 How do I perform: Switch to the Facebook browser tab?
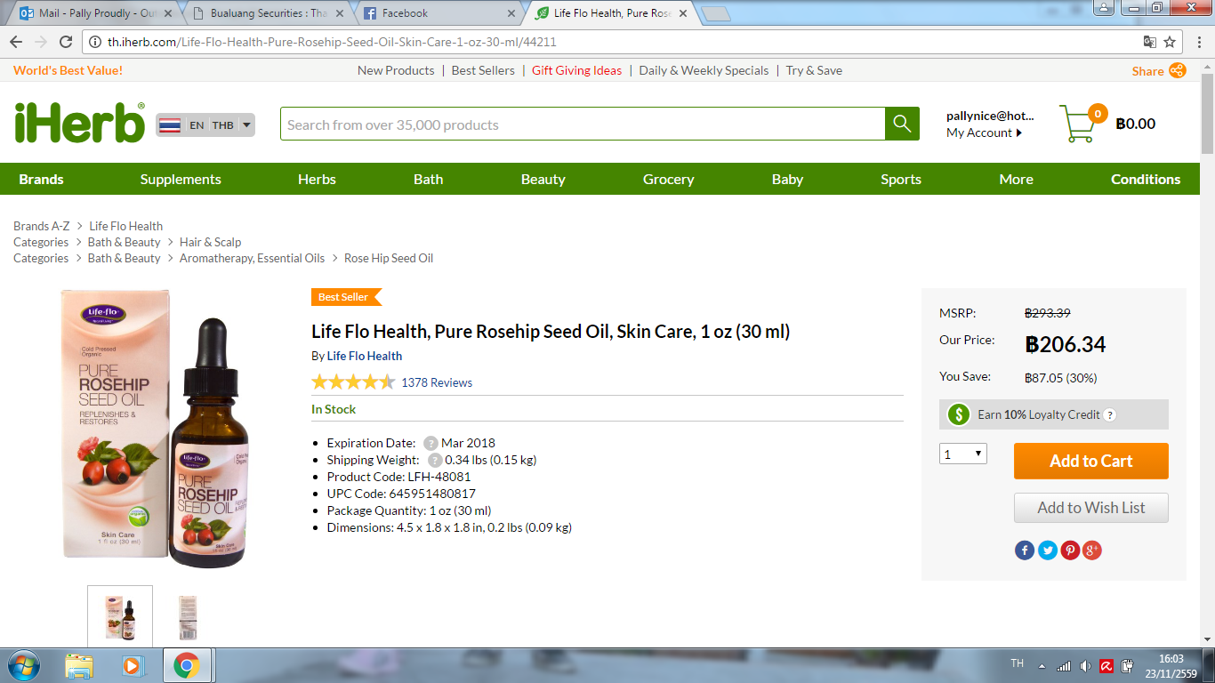(439, 13)
